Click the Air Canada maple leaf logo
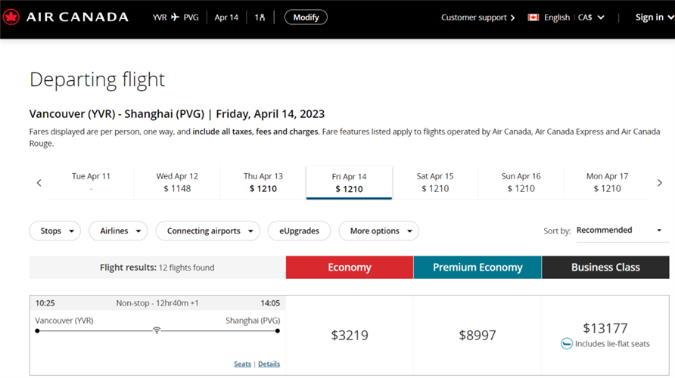This screenshot has height=378, width=675. 11,17
